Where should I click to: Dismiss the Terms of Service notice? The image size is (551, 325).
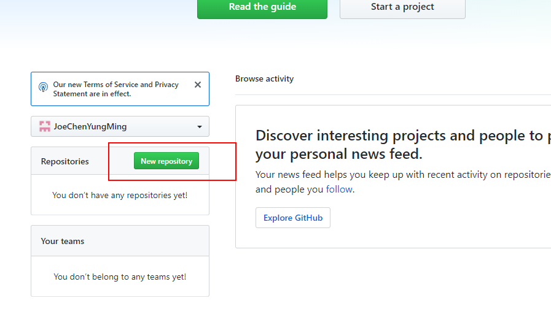click(198, 85)
